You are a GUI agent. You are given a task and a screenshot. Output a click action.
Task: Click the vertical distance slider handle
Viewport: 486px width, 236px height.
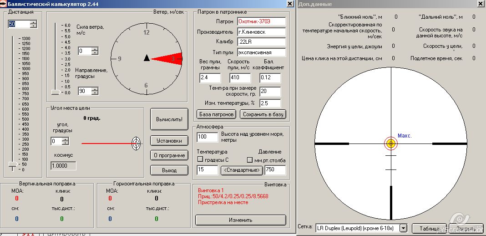pos(13,164)
